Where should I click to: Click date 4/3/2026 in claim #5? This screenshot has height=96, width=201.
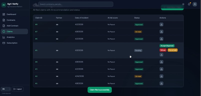pos(79,50)
